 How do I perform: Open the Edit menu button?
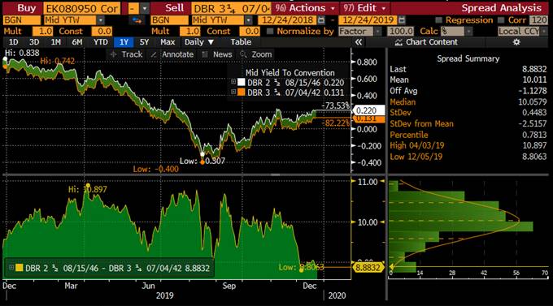pos(365,8)
